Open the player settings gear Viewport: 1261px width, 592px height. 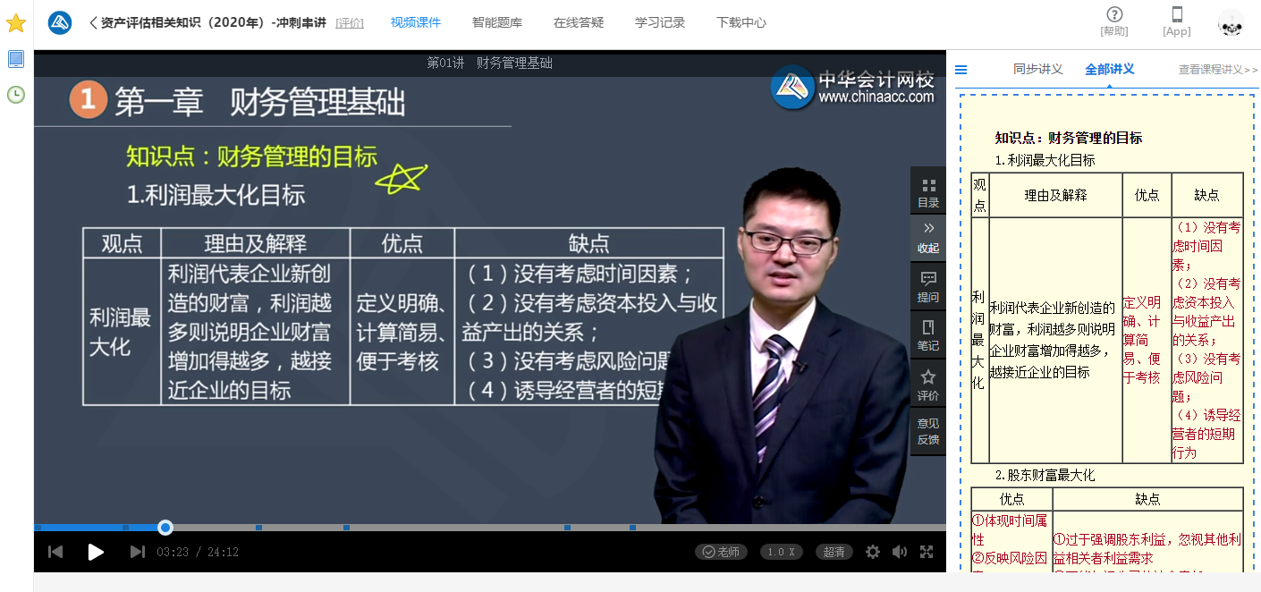click(x=873, y=552)
